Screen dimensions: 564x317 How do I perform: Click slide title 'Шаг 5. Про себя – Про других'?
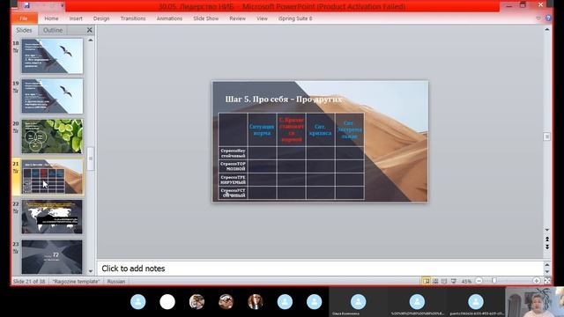pos(284,100)
